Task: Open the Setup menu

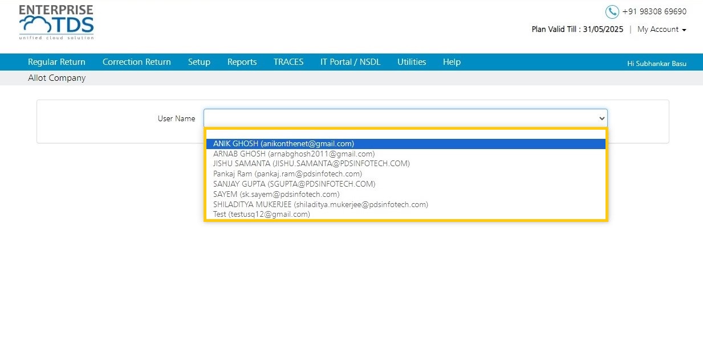Action: pos(199,62)
